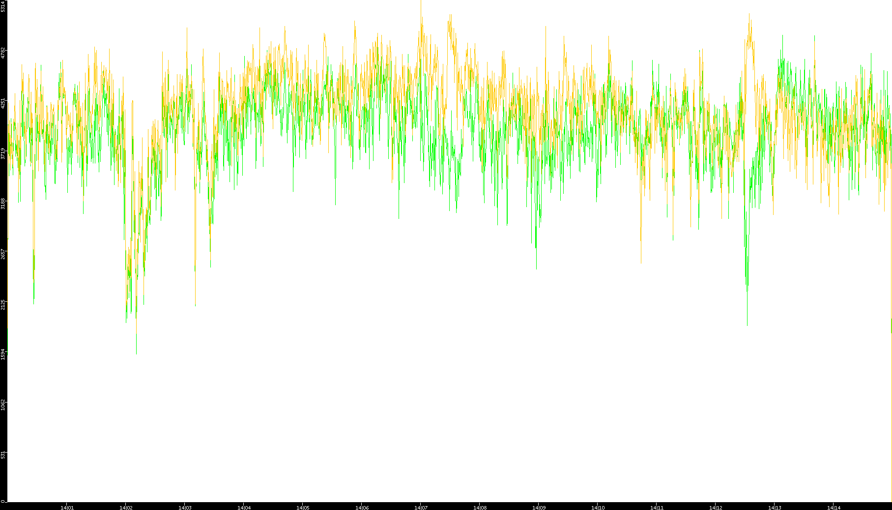Select the 14:07 time axis label
Image resolution: width=892 pixels, height=510 pixels.
click(x=421, y=508)
